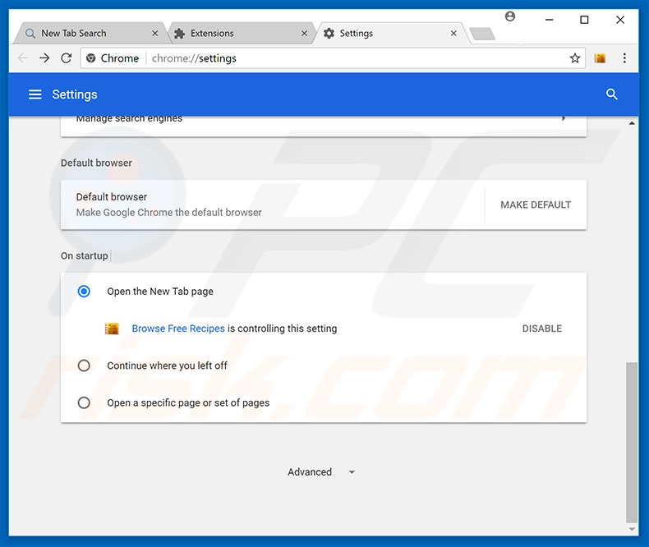
Task: Click the Browse Free Recipes extension toolbar icon
Action: 600,58
